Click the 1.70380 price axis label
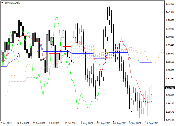176x126 pixels. tap(170, 29)
